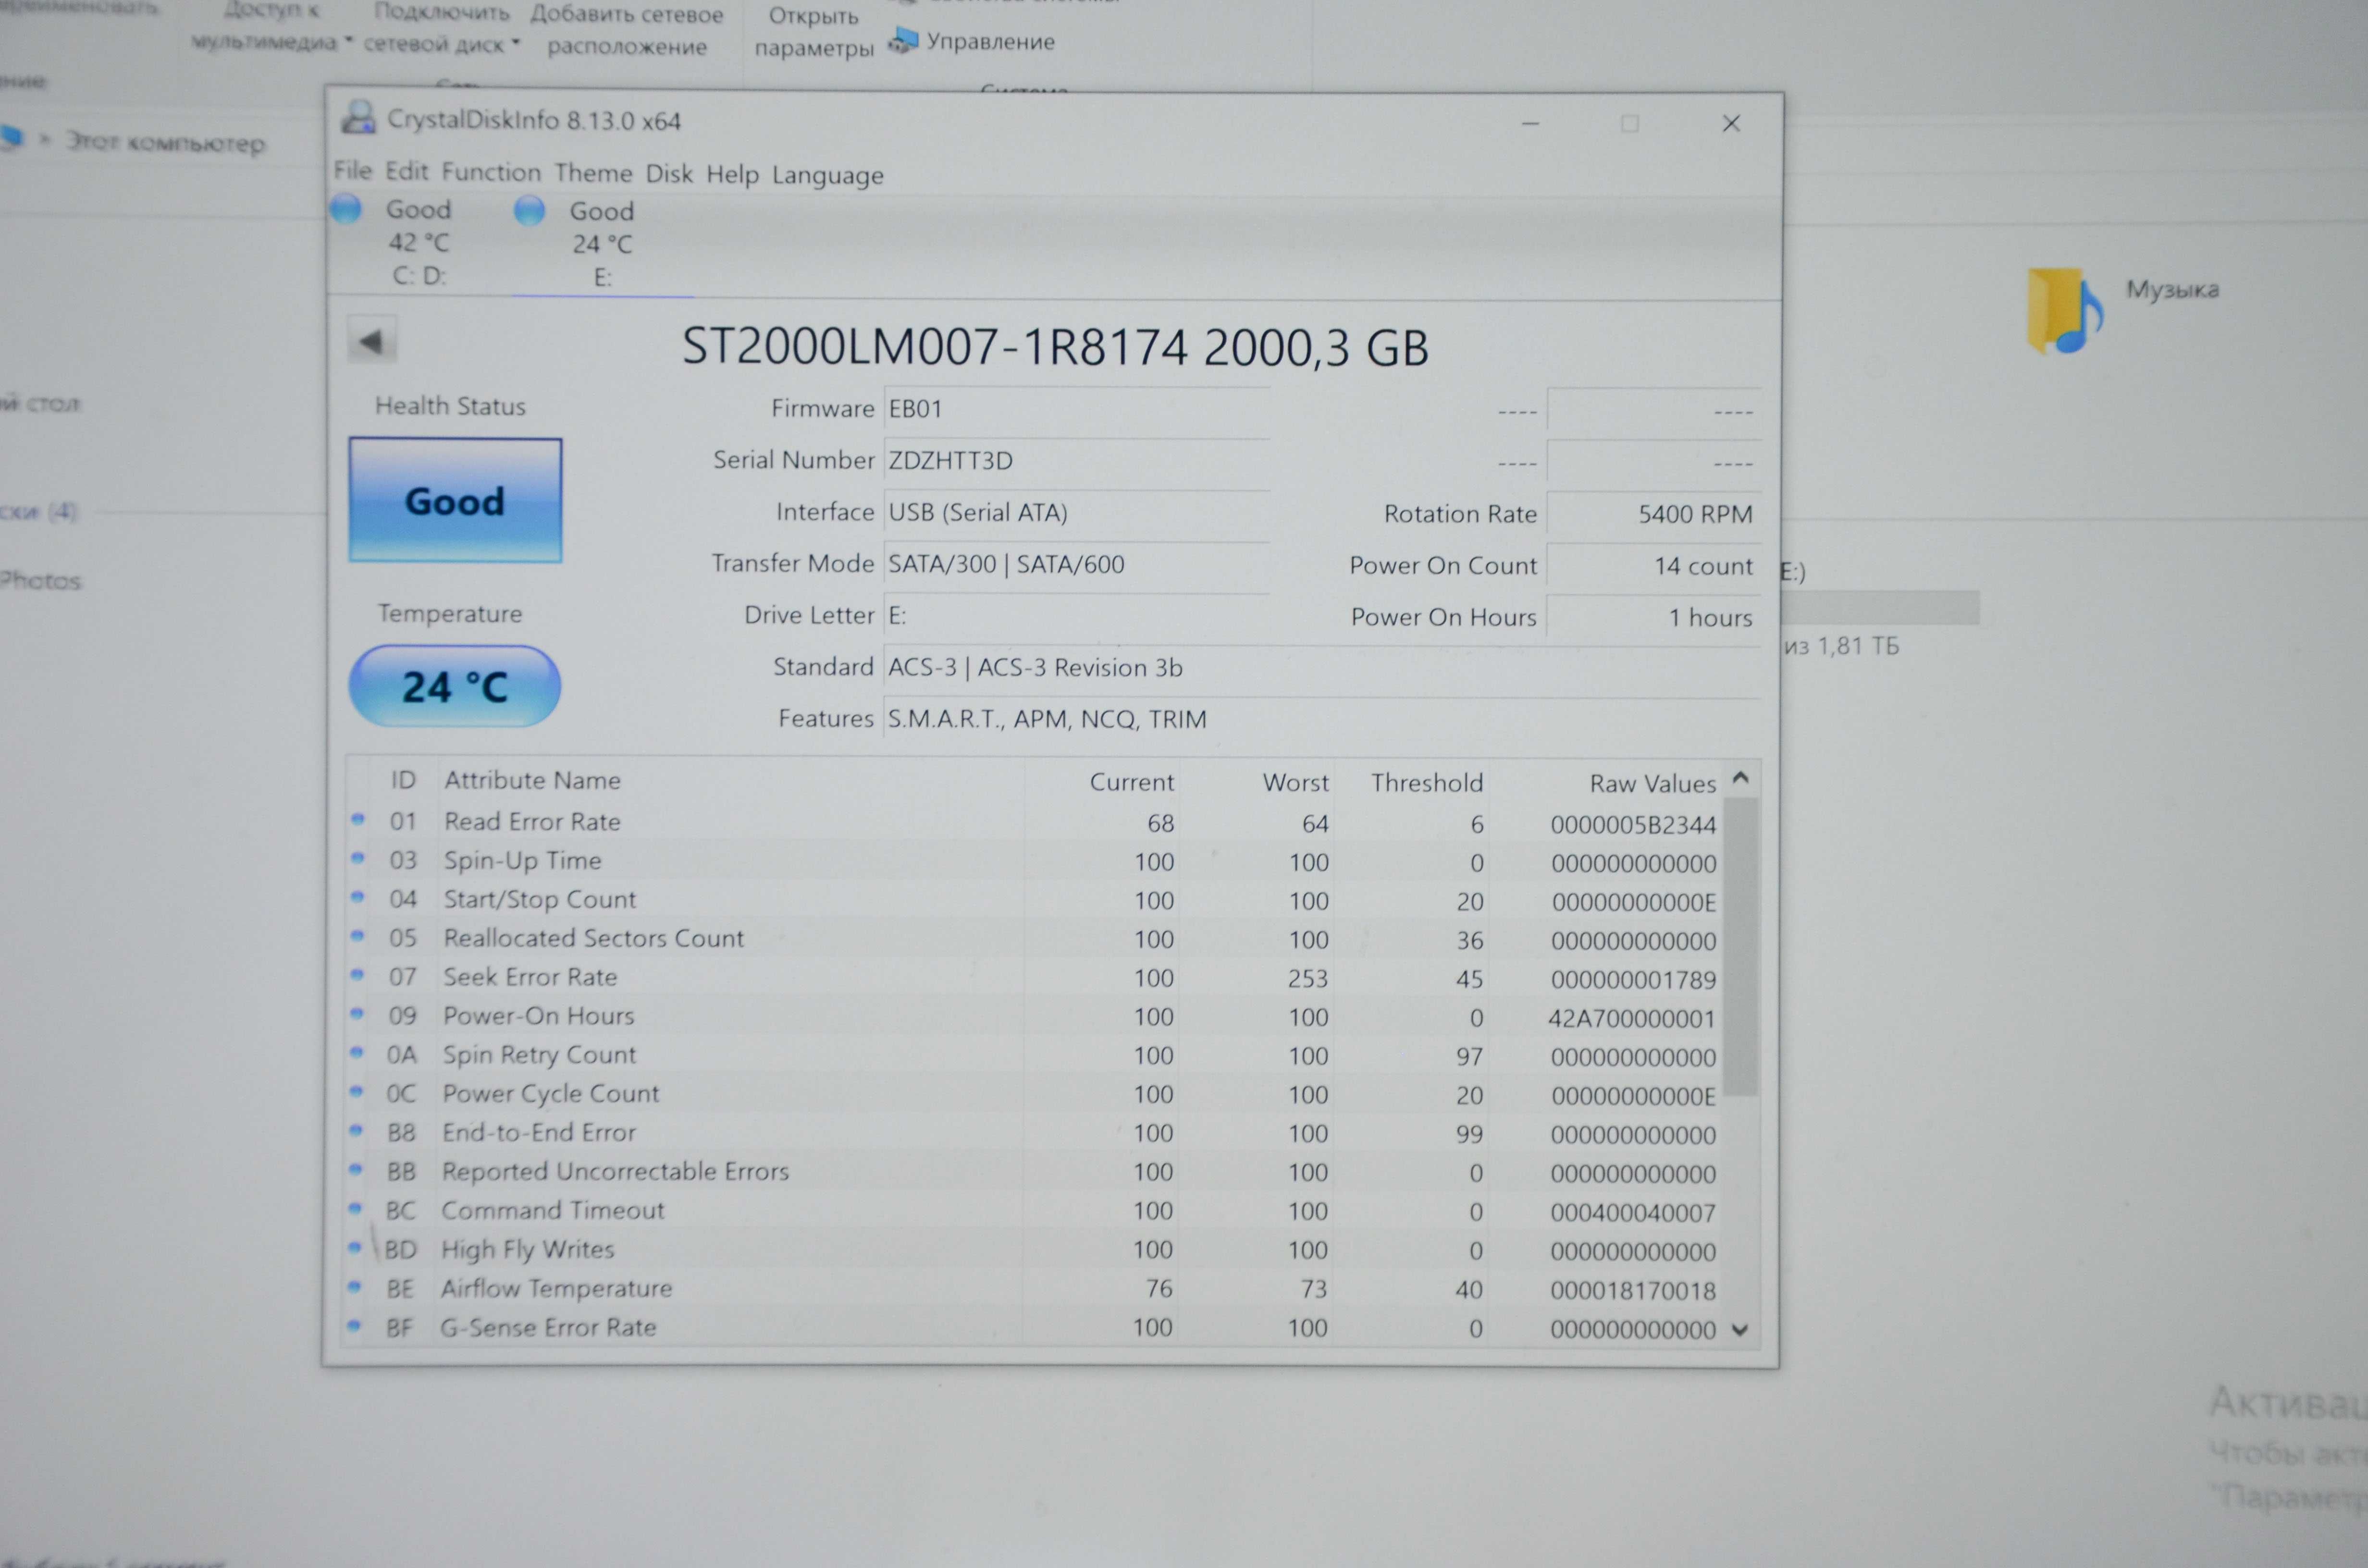
Task: Open the Disk menu
Action: (x=669, y=174)
